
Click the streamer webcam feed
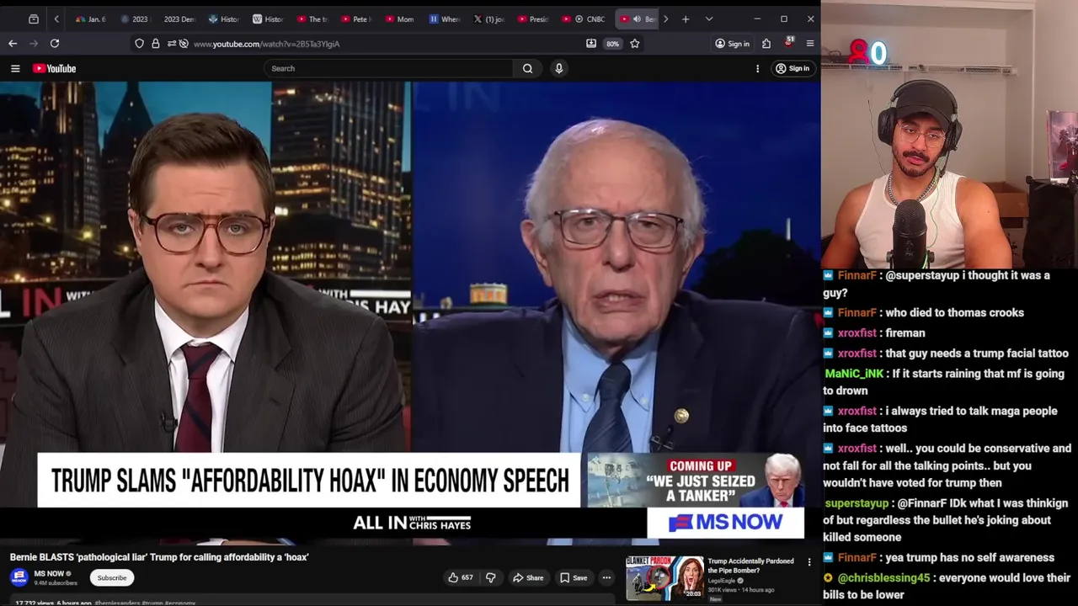click(x=949, y=135)
